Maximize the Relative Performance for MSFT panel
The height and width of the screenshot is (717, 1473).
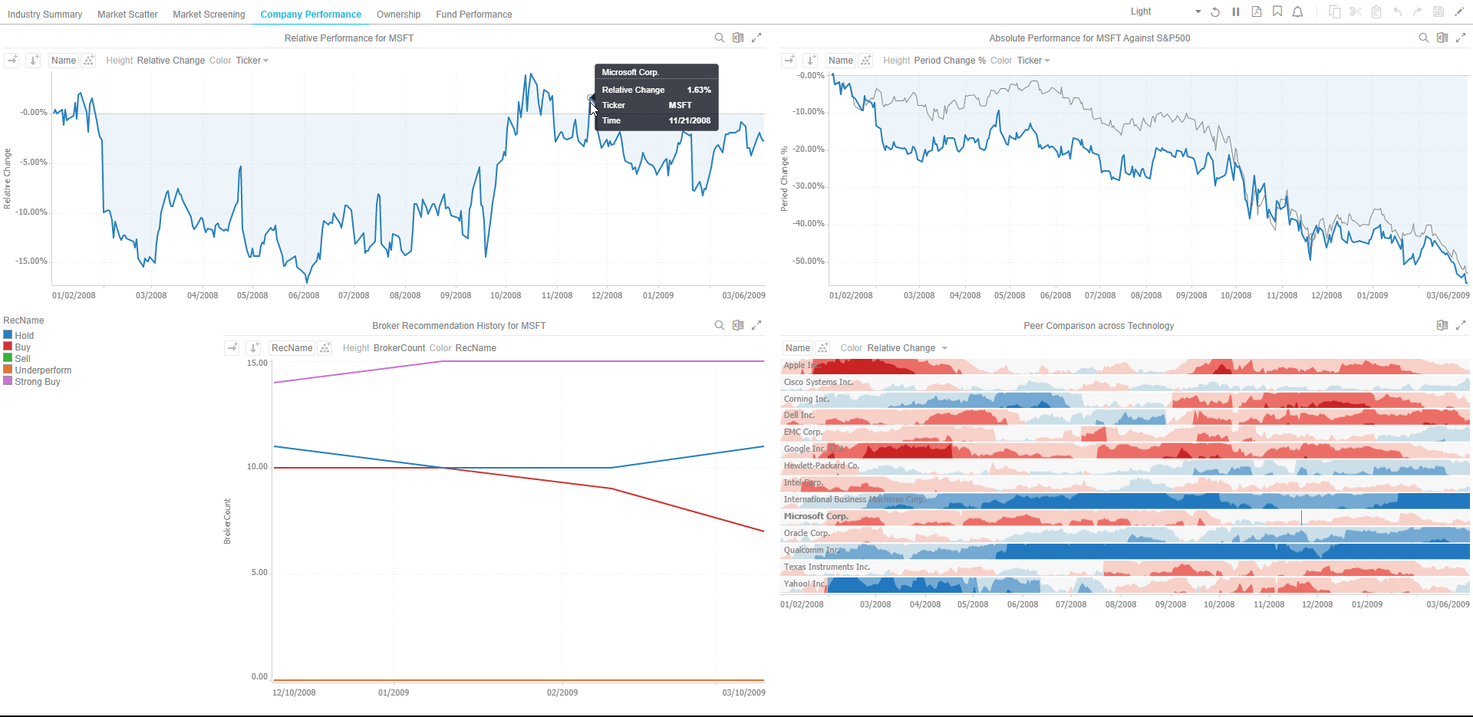pyautogui.click(x=756, y=38)
